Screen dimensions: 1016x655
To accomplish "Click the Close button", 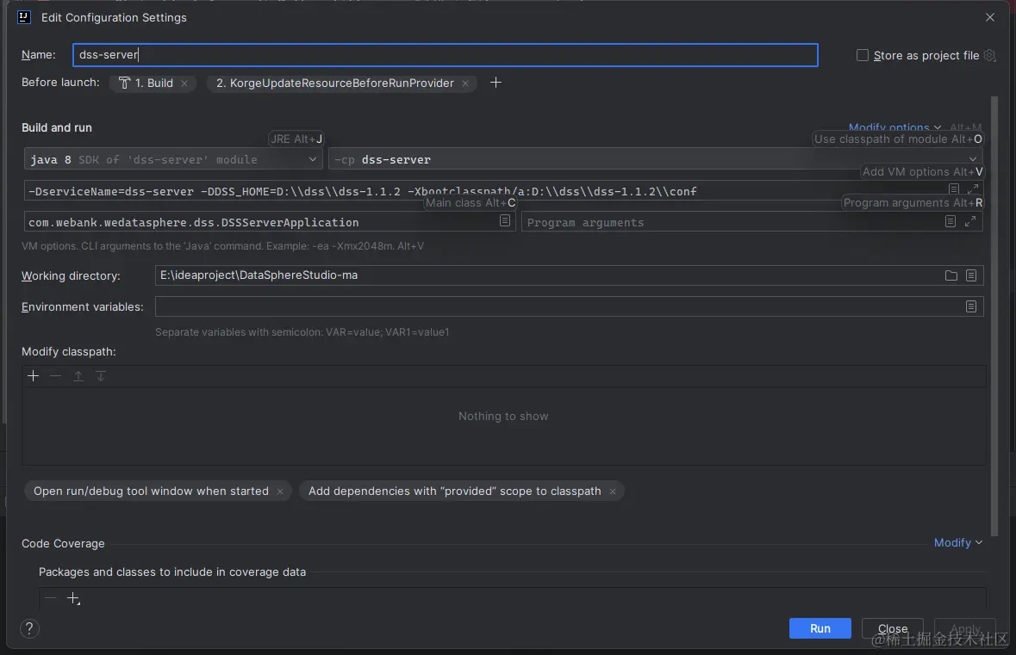I will [892, 628].
